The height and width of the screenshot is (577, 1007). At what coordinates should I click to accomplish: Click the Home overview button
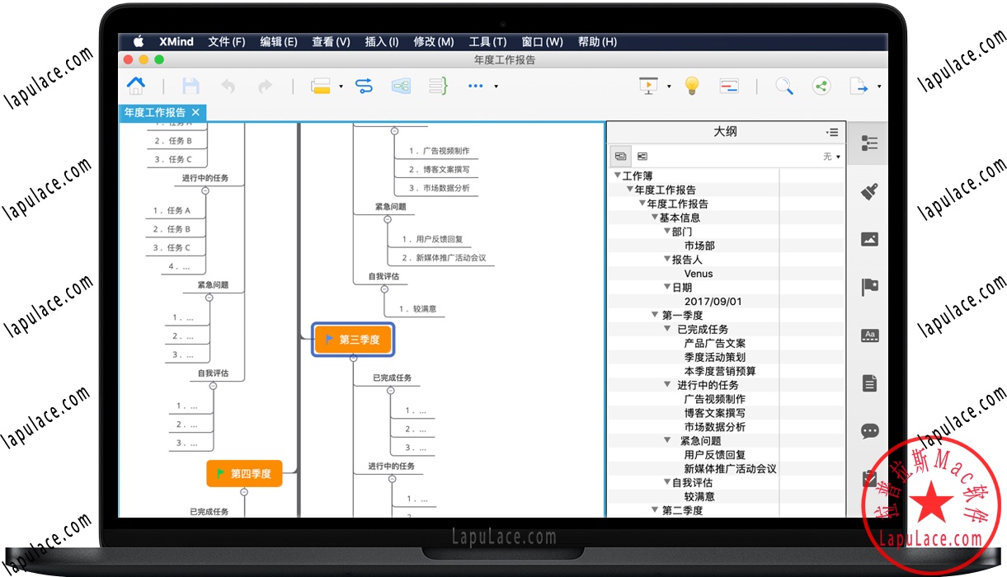(136, 86)
